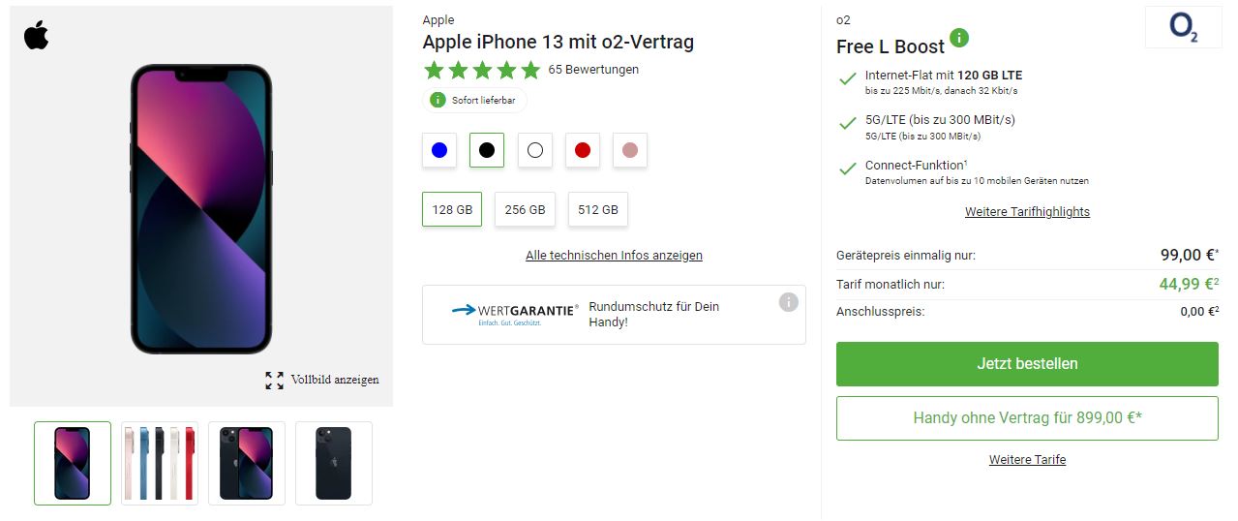Screen dimensions: 1238x521
Task: Select 256 GB storage option
Action: [525, 209]
